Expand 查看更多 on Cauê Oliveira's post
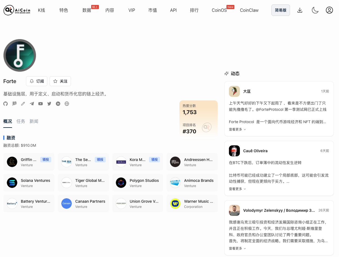This screenshot has width=339, height=257. [237, 189]
